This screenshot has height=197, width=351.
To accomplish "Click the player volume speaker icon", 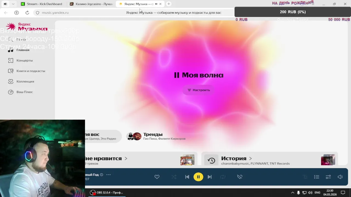I will tap(340, 177).
